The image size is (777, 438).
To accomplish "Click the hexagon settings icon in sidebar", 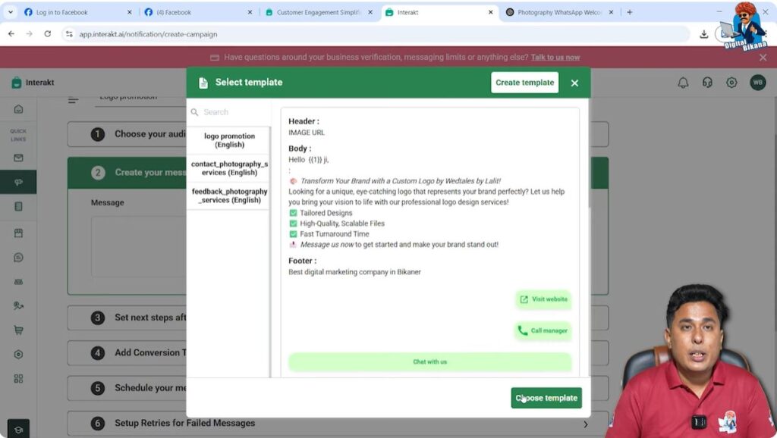I will pos(18,354).
